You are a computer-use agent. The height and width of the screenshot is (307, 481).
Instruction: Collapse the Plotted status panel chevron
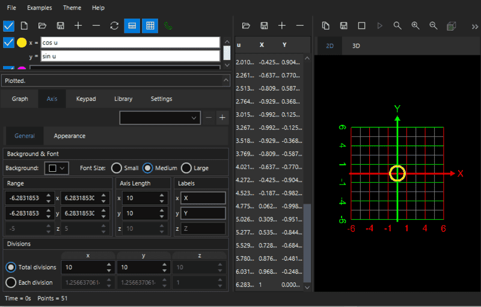[226, 80]
